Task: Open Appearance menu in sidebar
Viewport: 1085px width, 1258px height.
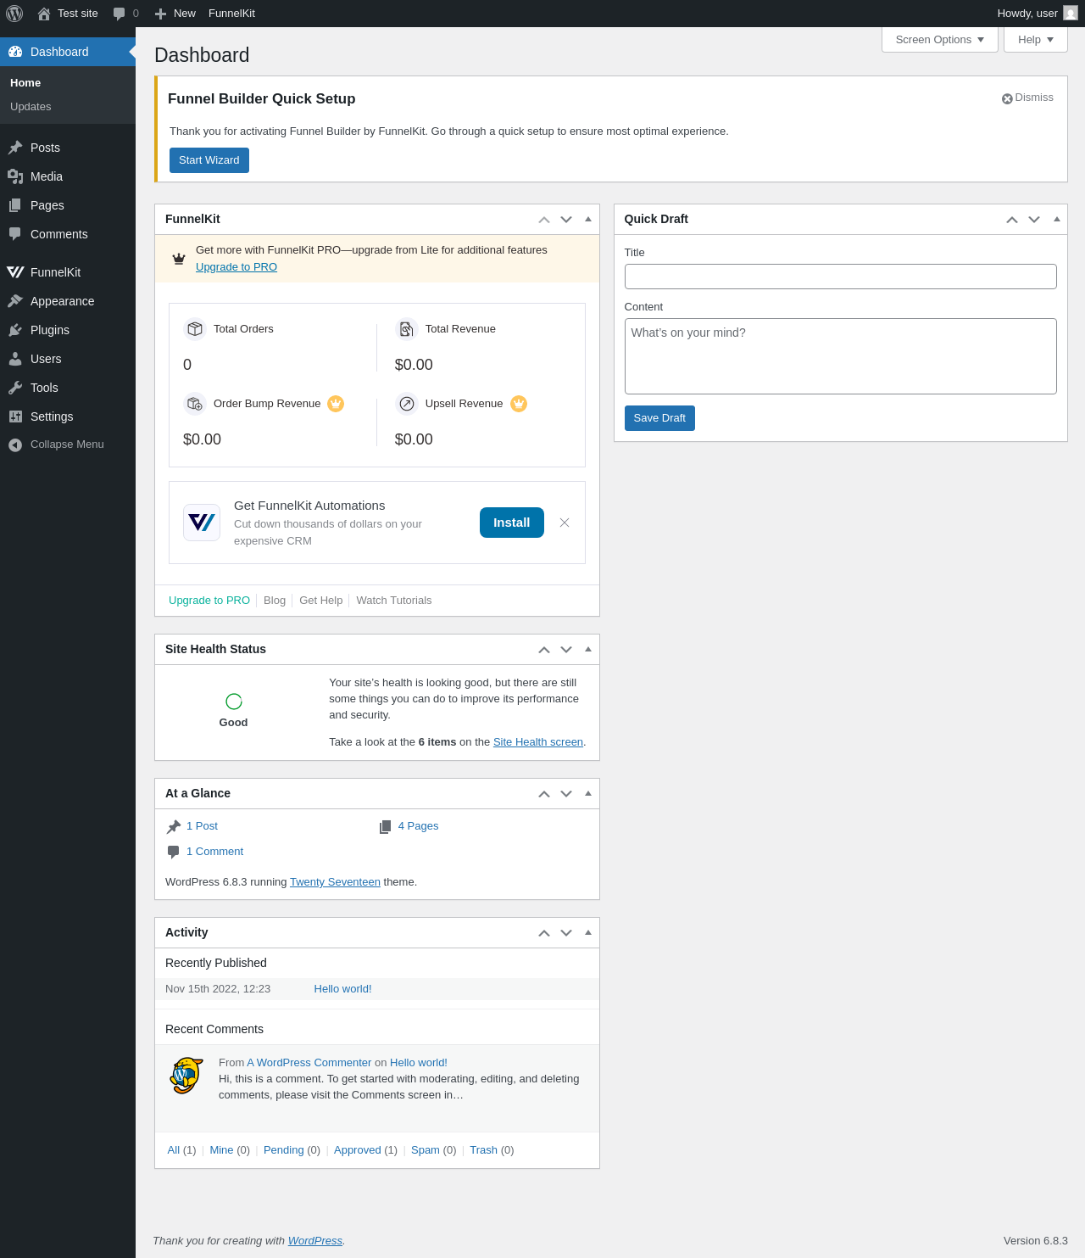Action: point(68,301)
